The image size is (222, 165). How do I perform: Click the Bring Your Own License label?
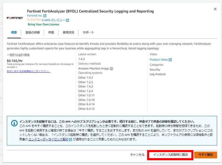[x=44, y=24]
